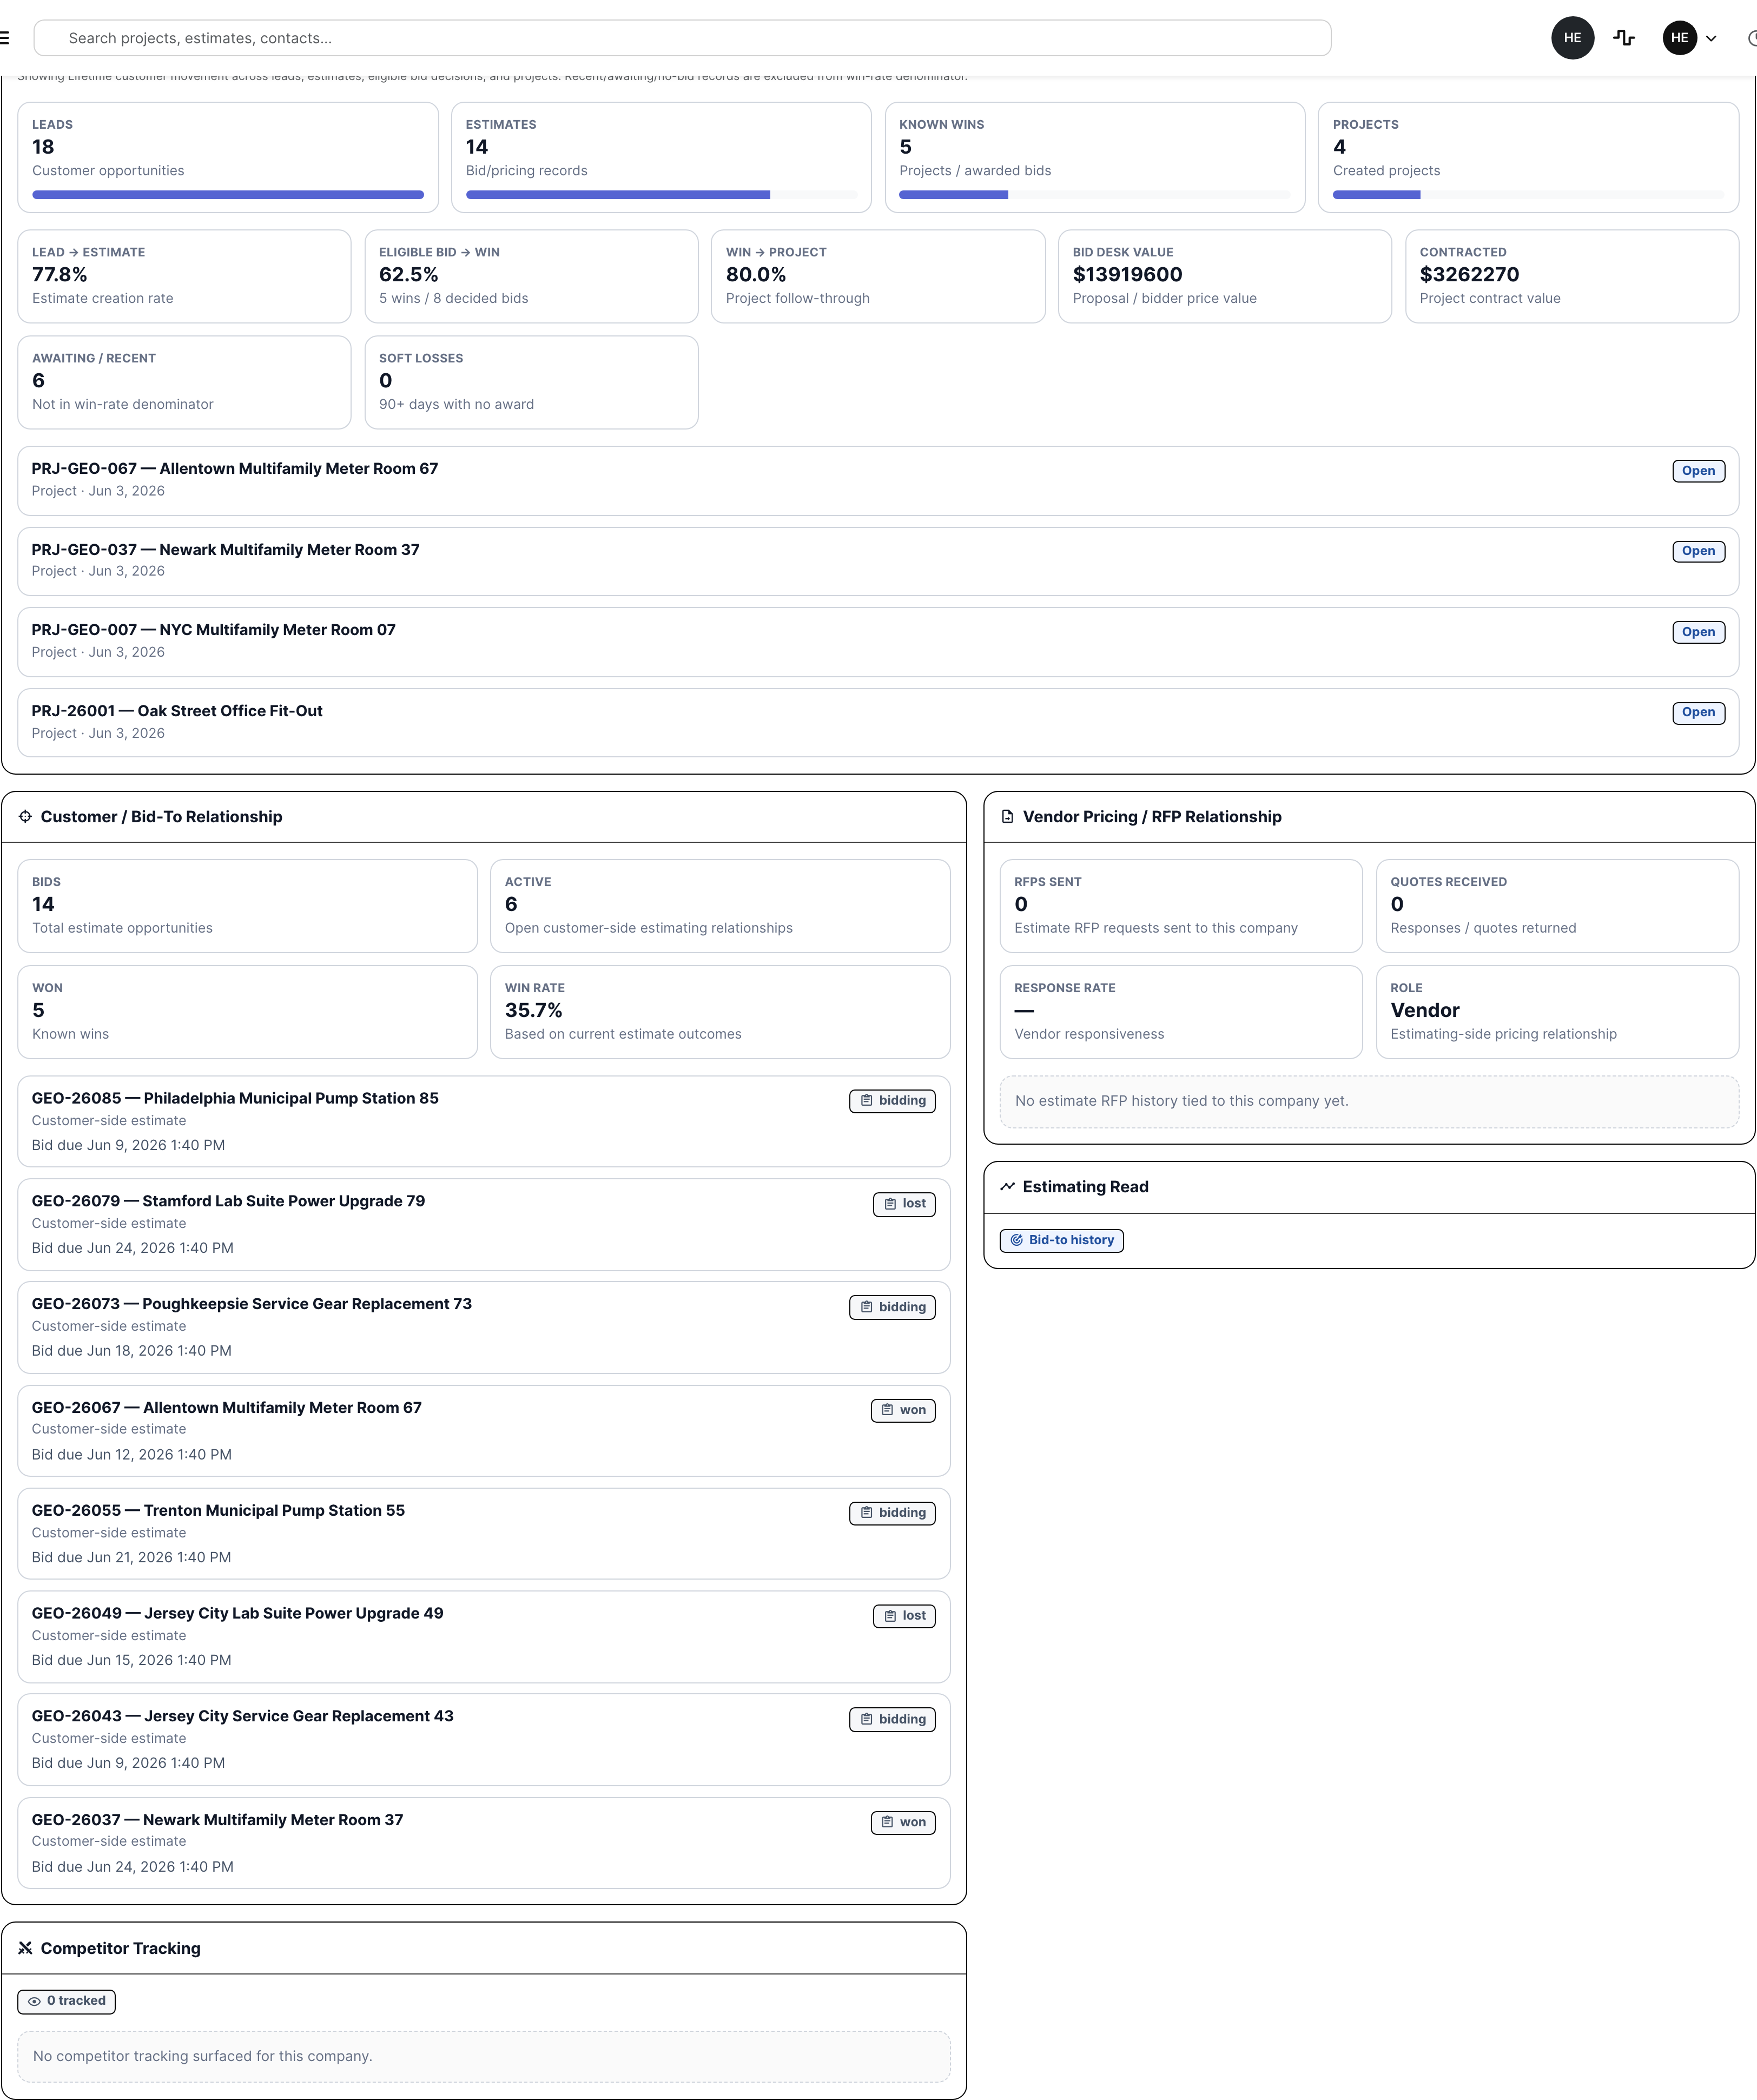Click the Bid-to history target icon
This screenshot has width=1757, height=2100.
1017,1240
